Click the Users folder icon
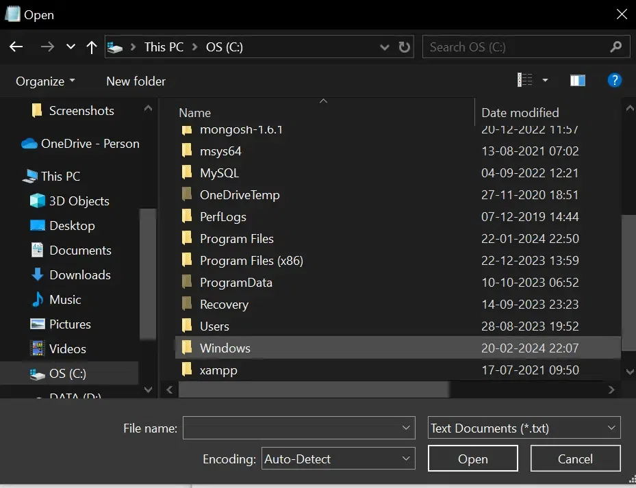This screenshot has width=636, height=488. (x=187, y=326)
